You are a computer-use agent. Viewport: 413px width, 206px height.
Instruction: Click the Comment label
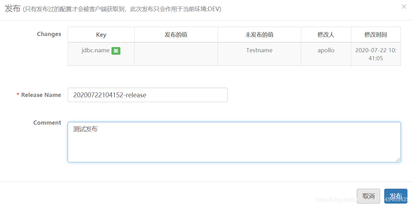[x=47, y=123]
